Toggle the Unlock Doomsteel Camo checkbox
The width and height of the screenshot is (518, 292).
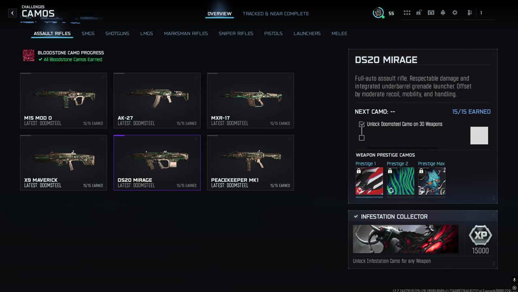tap(362, 124)
